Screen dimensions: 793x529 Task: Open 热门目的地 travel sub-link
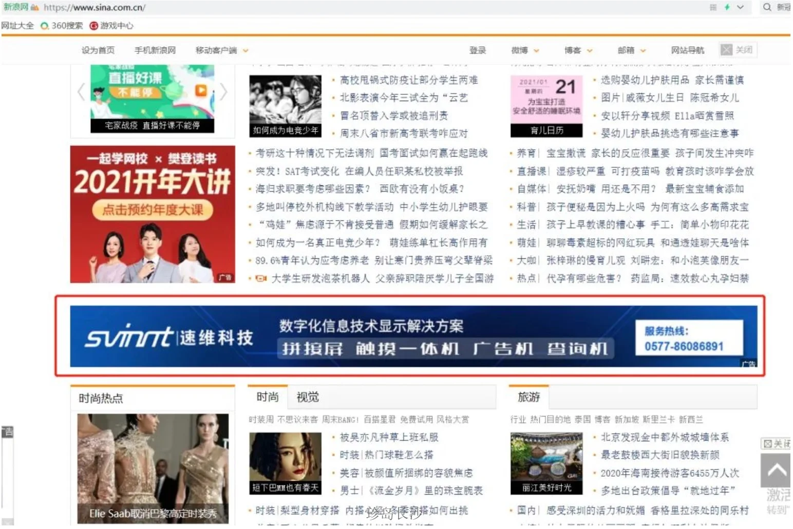pyautogui.click(x=550, y=420)
